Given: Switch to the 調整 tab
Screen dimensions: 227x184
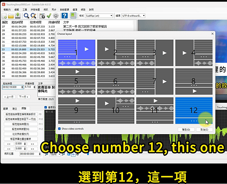Looking at the screenshot, I should click(x=24, y=108).
